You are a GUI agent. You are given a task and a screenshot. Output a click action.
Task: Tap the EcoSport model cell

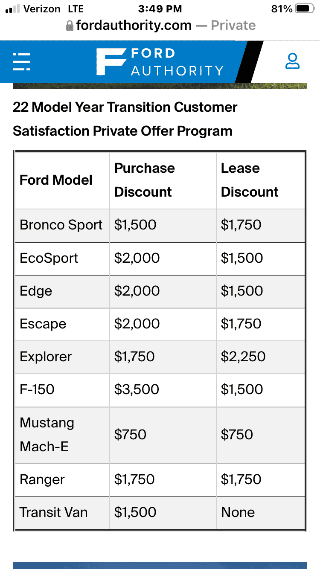(x=62, y=258)
